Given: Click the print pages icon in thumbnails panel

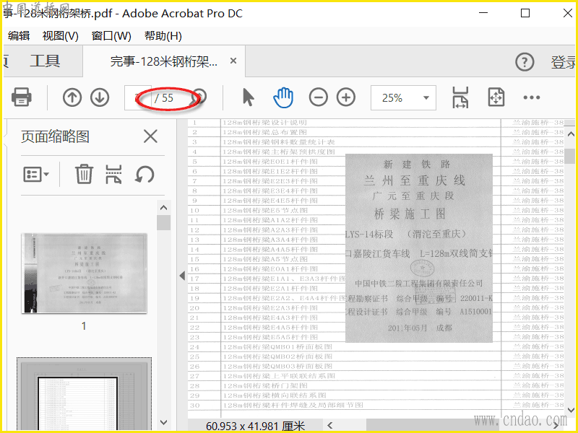Looking at the screenshot, I should pyautogui.click(x=113, y=174).
